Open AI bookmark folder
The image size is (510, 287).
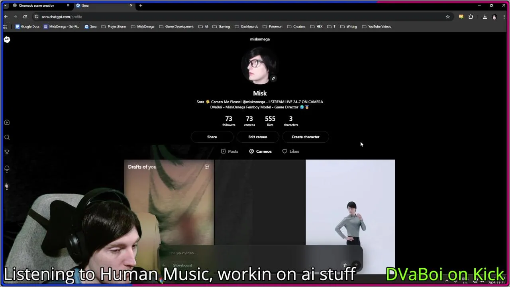pyautogui.click(x=203, y=27)
